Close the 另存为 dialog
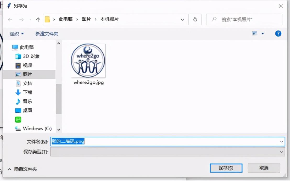 (281, 6)
